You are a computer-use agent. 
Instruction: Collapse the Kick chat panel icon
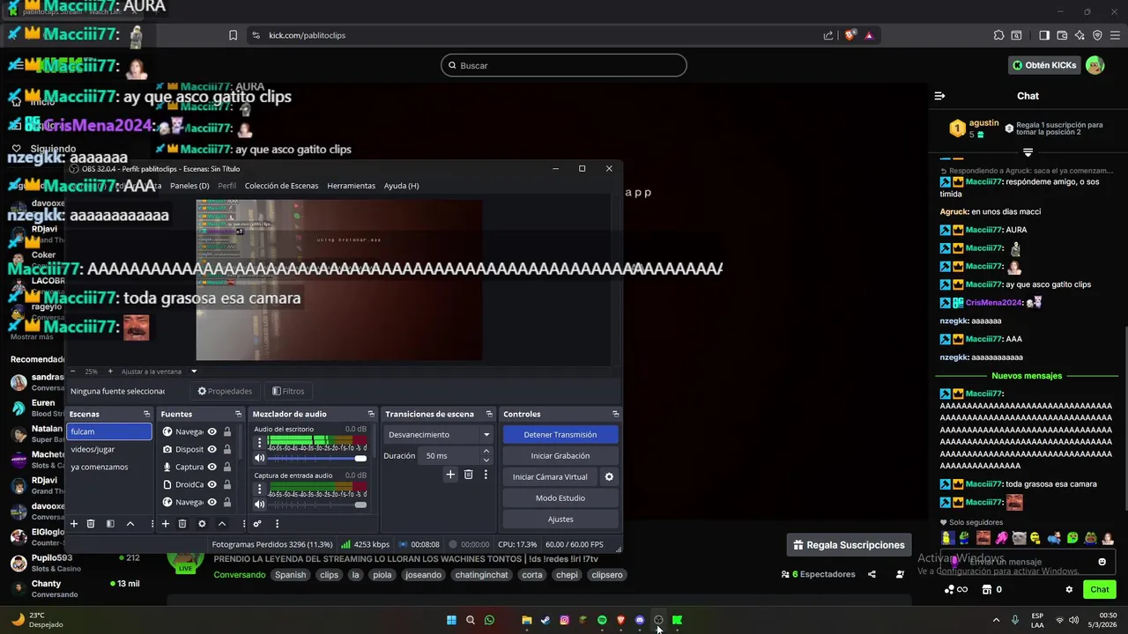click(939, 96)
